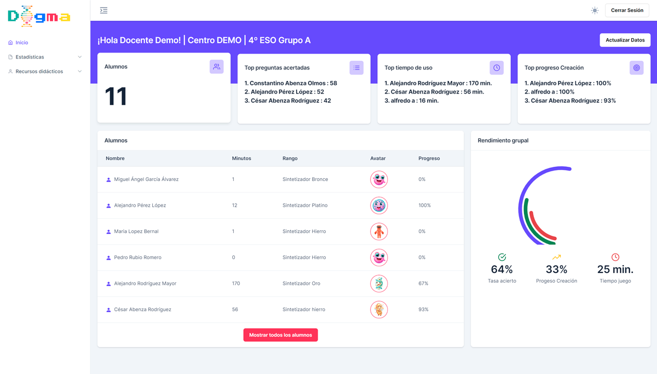The height and width of the screenshot is (374, 657).
Task: Click the clock icon in Top tiempo de uso
Action: 497,68
